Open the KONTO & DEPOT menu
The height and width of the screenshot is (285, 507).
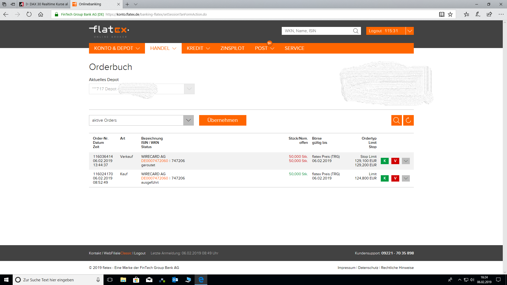(117, 48)
